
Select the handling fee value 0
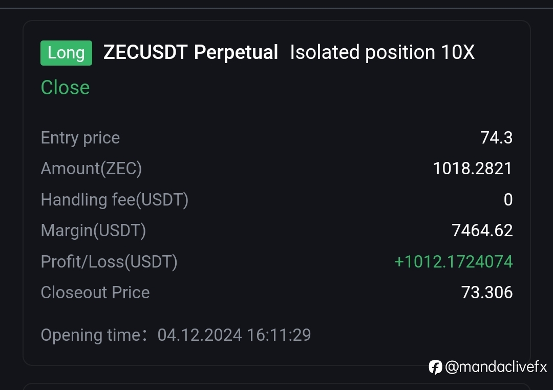coord(508,199)
